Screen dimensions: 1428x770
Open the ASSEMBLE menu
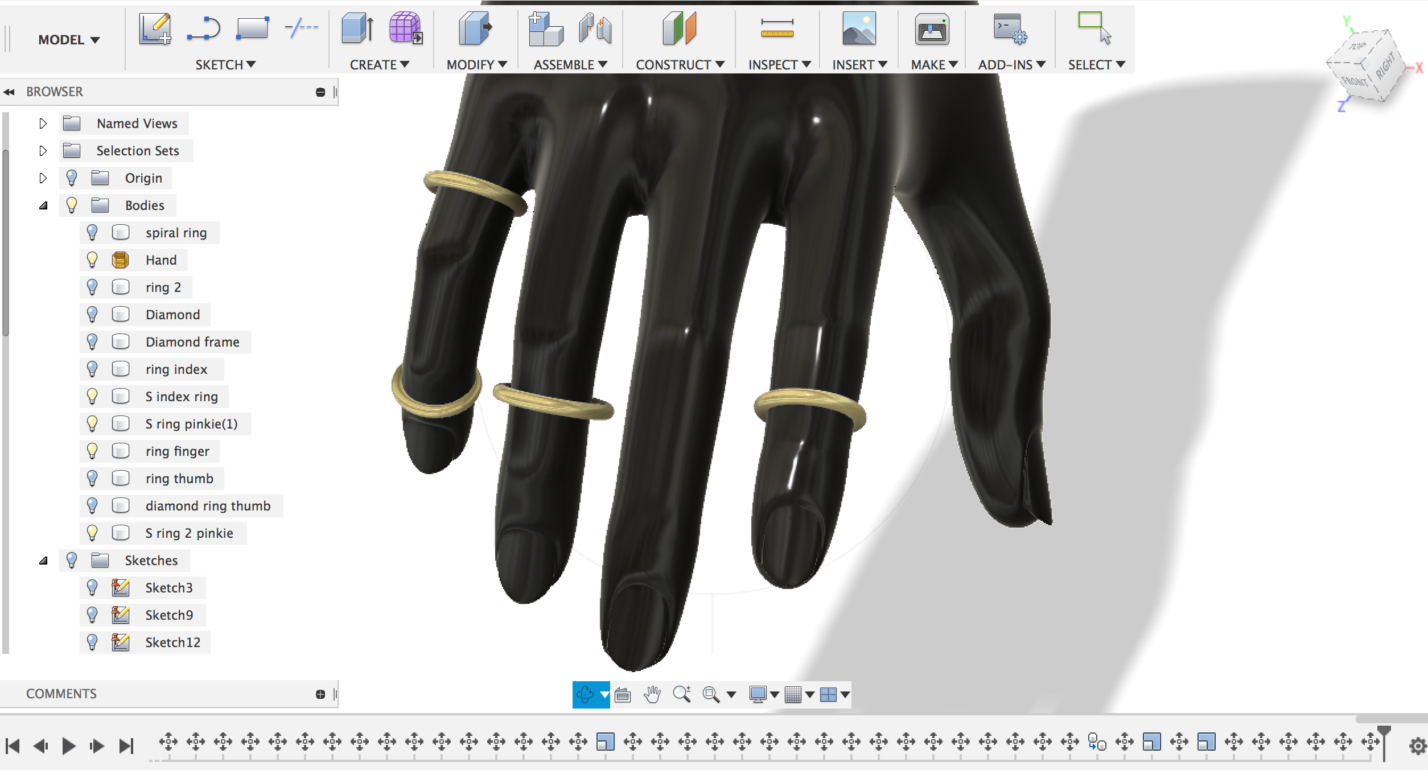click(x=570, y=65)
